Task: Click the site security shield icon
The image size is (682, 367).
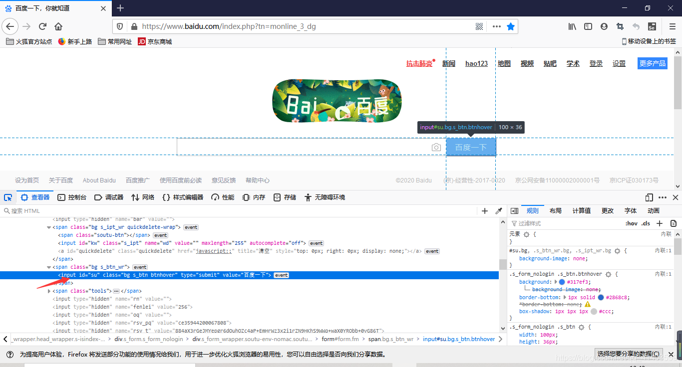Action: click(x=119, y=26)
